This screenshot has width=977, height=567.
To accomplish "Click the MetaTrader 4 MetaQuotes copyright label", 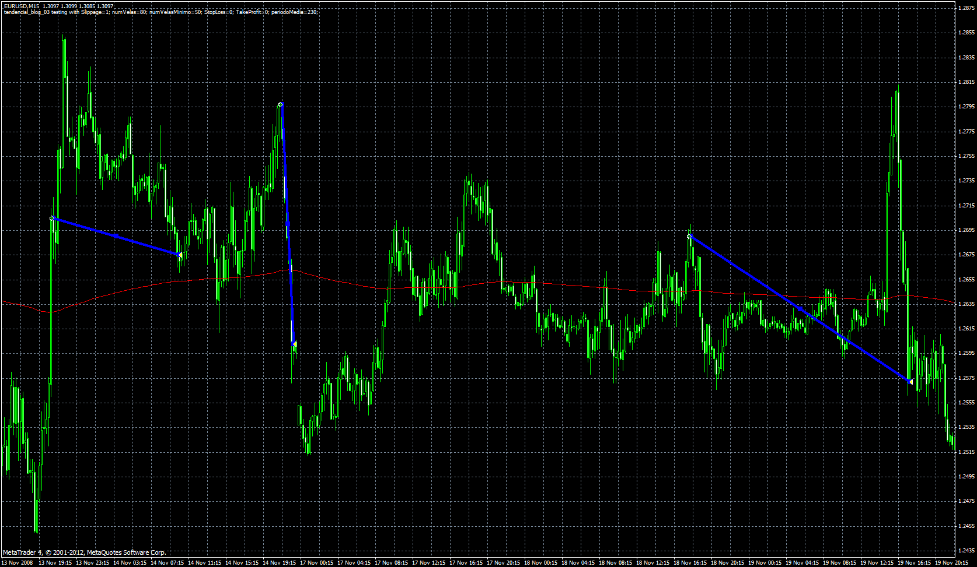I will (85, 552).
